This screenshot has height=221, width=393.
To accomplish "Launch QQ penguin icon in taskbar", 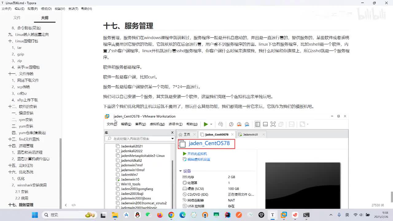I will [137, 215].
